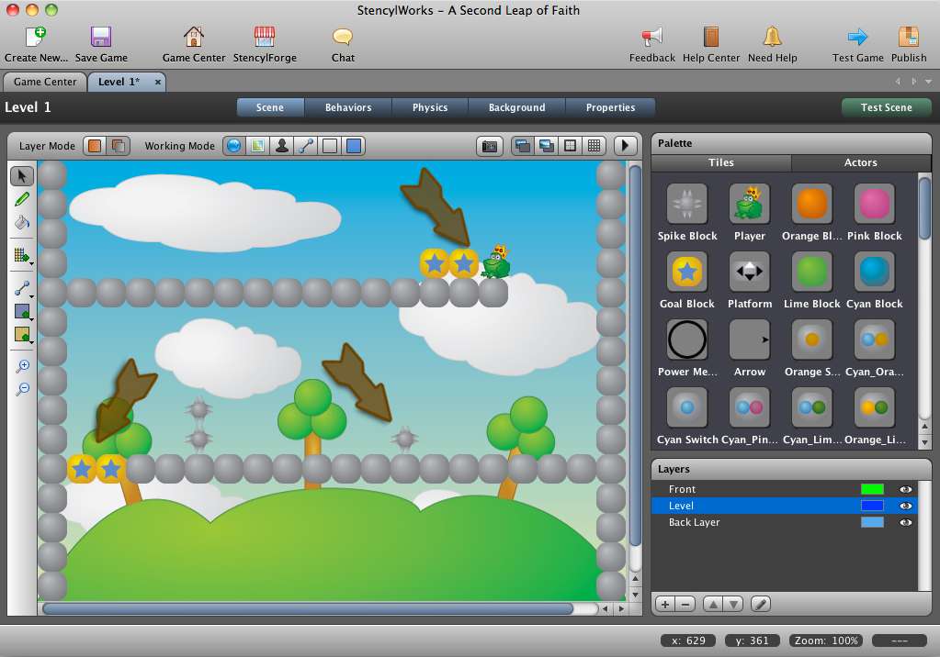Select the Goal Block actor in palette
940x657 pixels.
pyautogui.click(x=687, y=280)
